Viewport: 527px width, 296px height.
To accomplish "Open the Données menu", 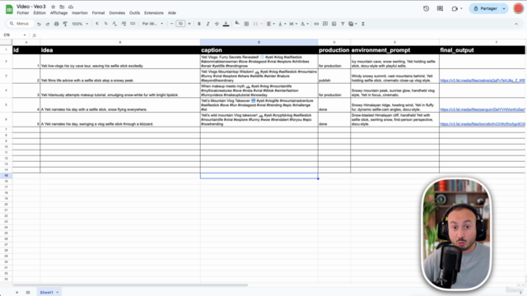I will coord(117,13).
